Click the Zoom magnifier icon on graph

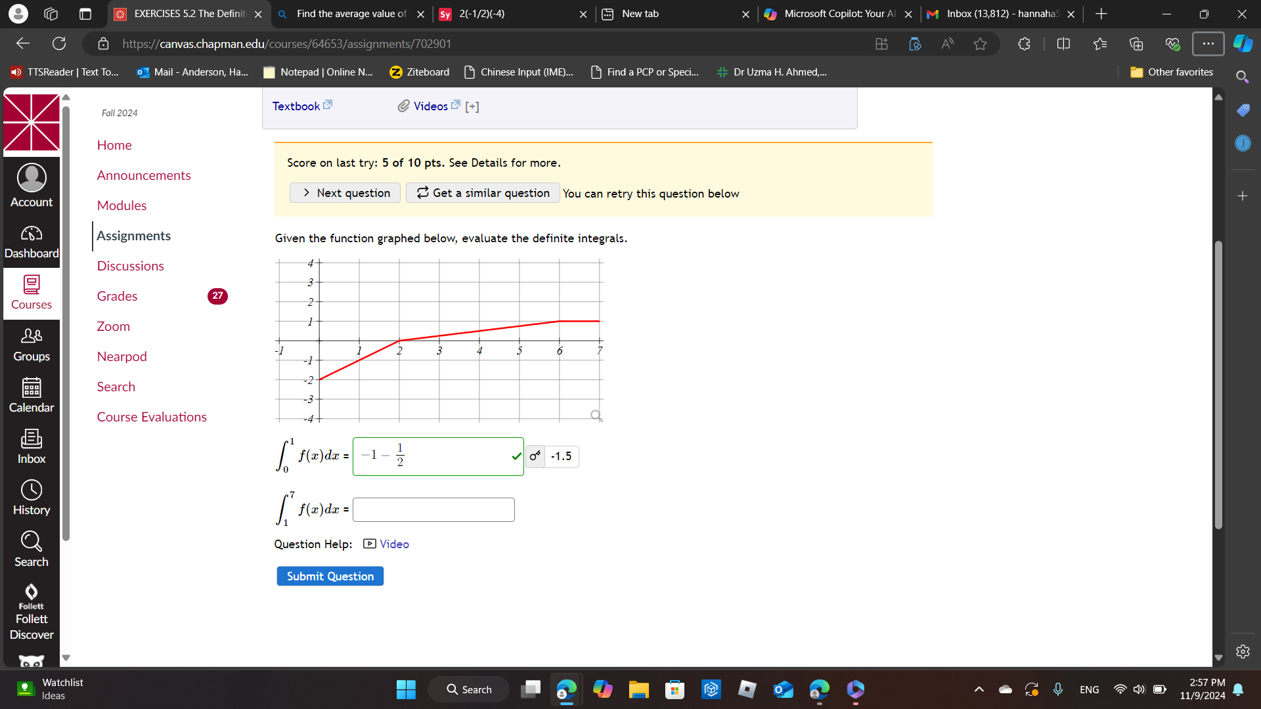(x=596, y=416)
